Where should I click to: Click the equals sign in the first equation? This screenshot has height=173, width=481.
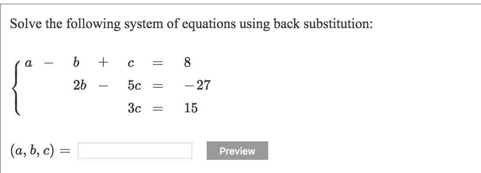click(x=158, y=64)
